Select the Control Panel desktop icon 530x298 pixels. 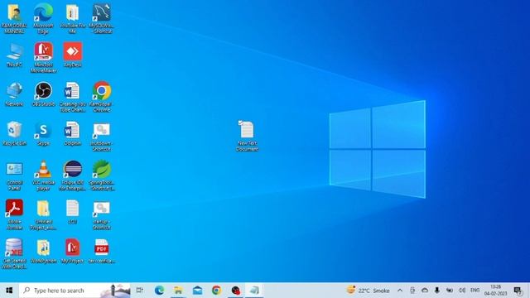click(x=14, y=175)
